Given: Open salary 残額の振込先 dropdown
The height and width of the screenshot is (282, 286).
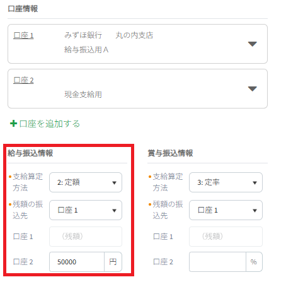Looking at the screenshot, I should (86, 210).
